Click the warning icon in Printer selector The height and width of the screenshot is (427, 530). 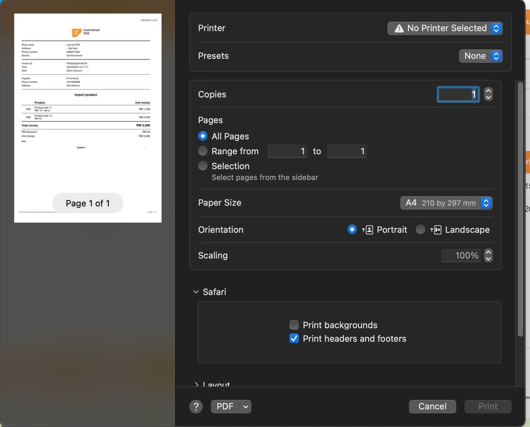(x=399, y=28)
